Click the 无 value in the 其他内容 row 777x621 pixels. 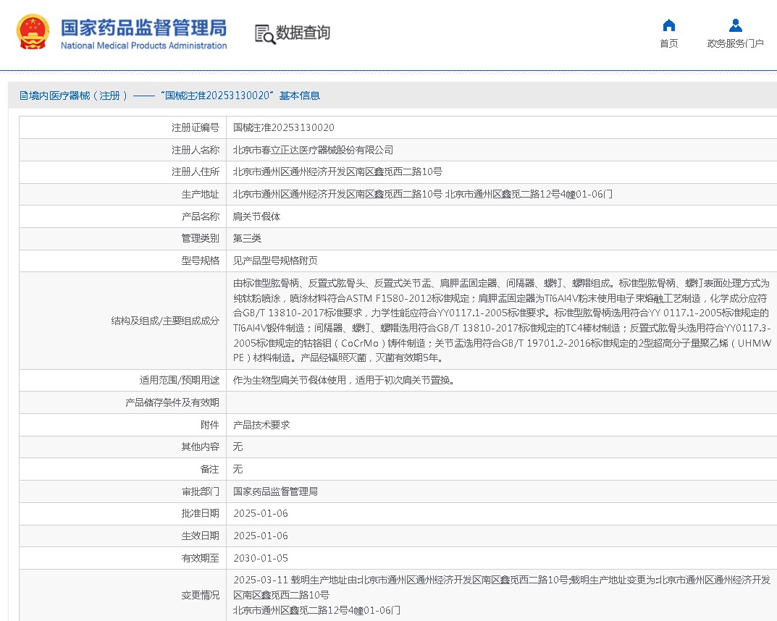[238, 447]
